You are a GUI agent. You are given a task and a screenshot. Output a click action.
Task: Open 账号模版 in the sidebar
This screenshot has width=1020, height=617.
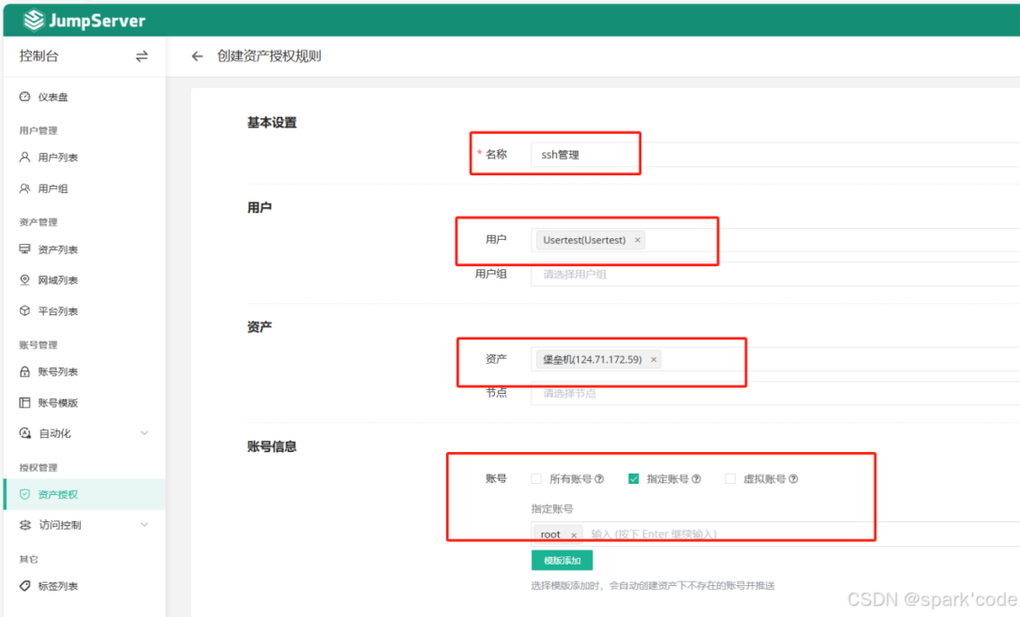coord(58,403)
